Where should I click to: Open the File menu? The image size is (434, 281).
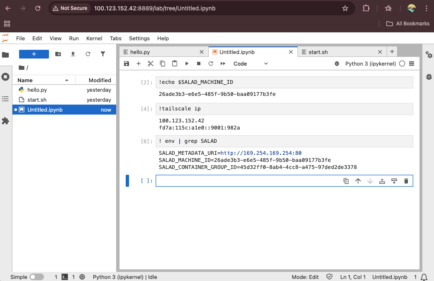(x=20, y=39)
